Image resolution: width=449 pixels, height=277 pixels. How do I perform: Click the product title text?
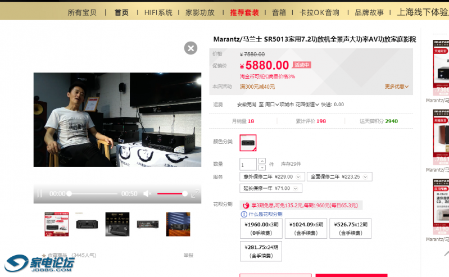315,39
